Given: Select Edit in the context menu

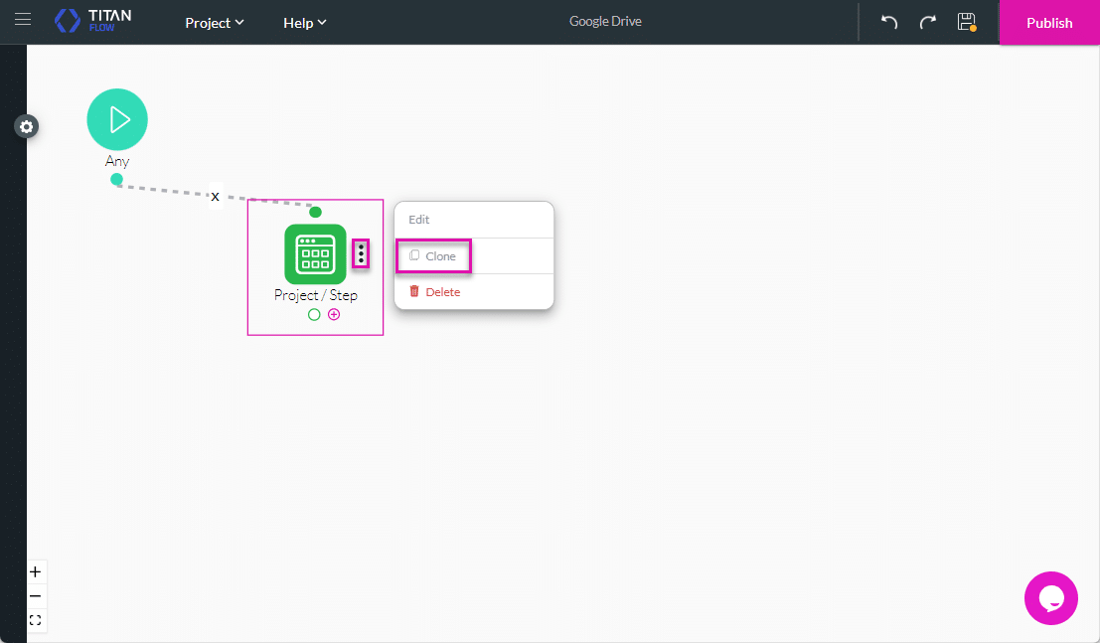Looking at the screenshot, I should (419, 220).
